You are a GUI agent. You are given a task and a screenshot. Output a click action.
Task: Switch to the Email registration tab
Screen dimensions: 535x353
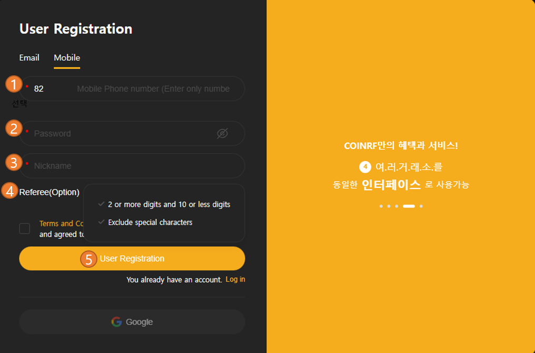pos(29,57)
